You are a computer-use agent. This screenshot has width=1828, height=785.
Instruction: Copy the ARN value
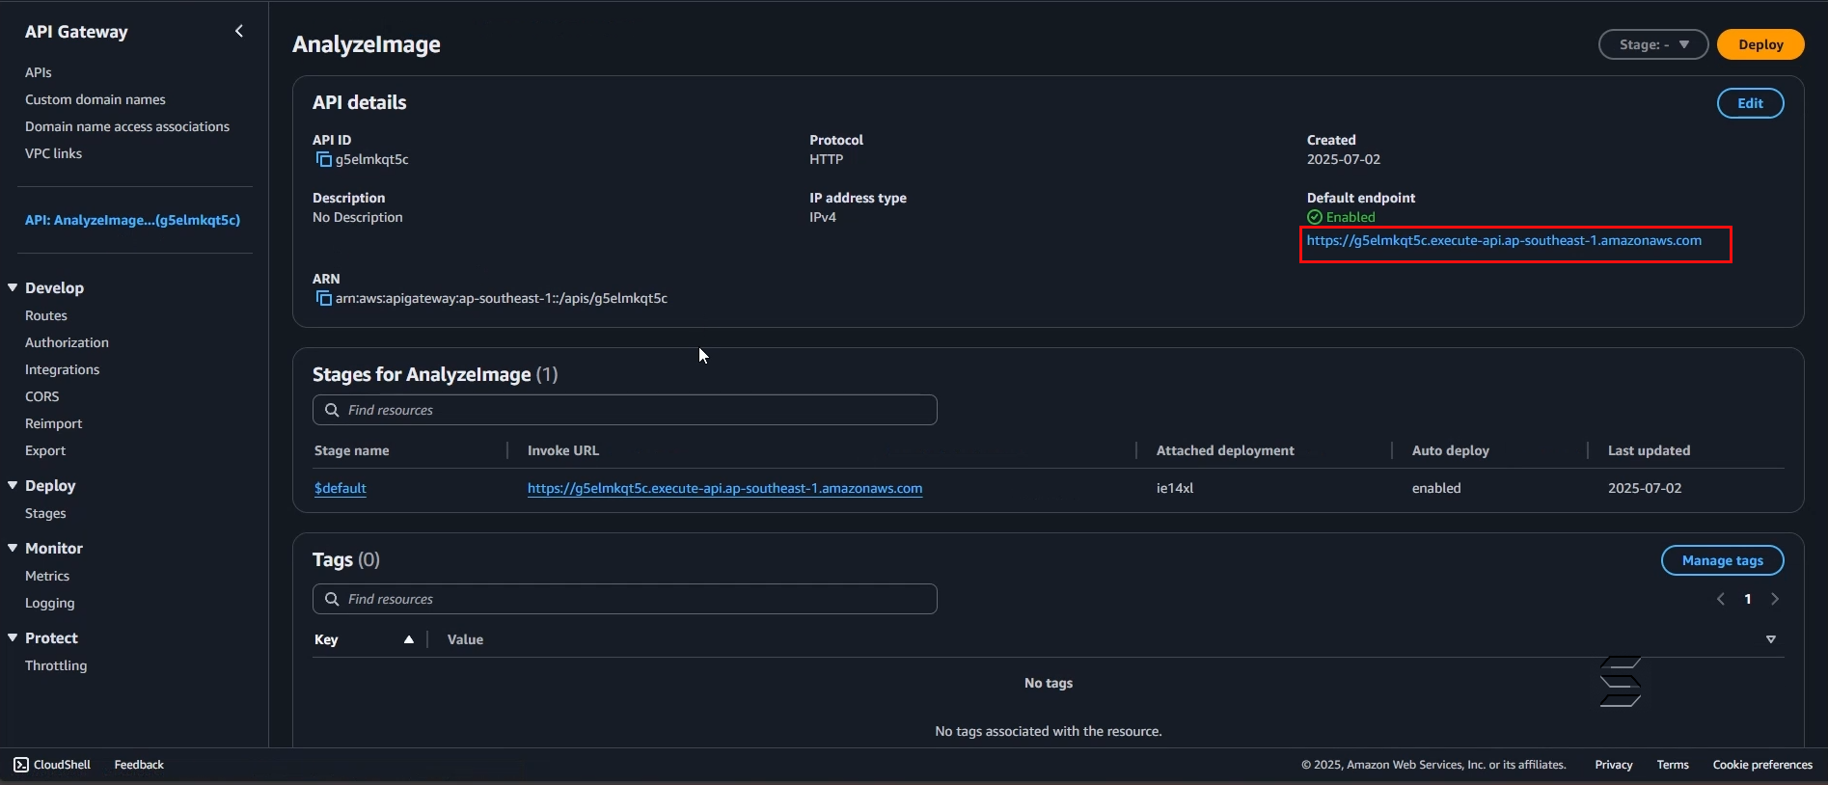coord(324,299)
